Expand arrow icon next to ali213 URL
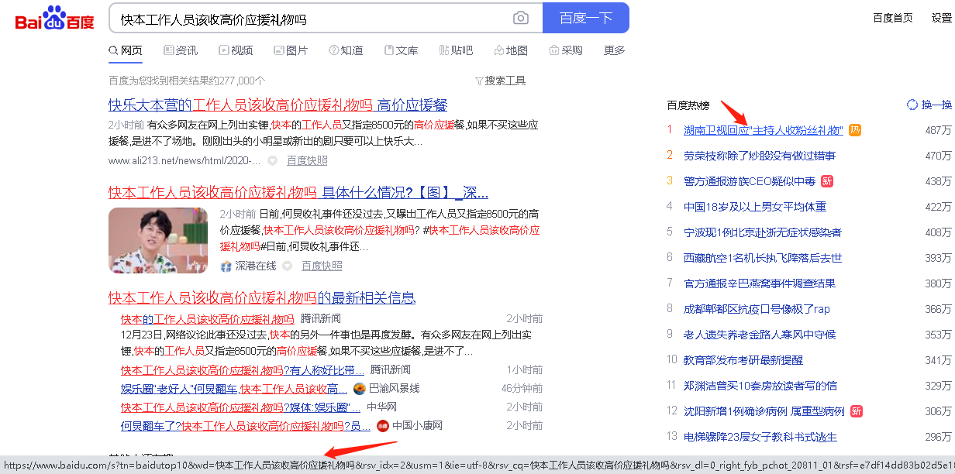The width and height of the screenshot is (955, 474). pos(272,160)
